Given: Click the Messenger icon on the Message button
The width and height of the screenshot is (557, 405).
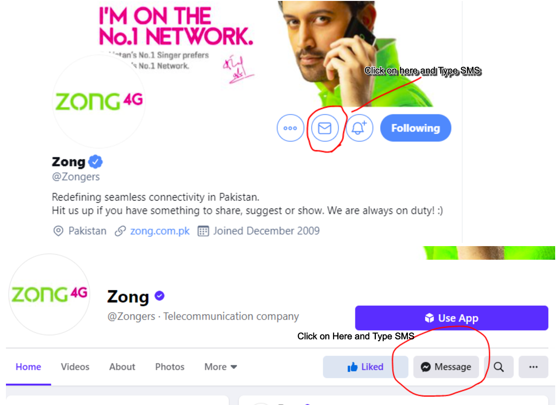Looking at the screenshot, I should pyautogui.click(x=425, y=367).
